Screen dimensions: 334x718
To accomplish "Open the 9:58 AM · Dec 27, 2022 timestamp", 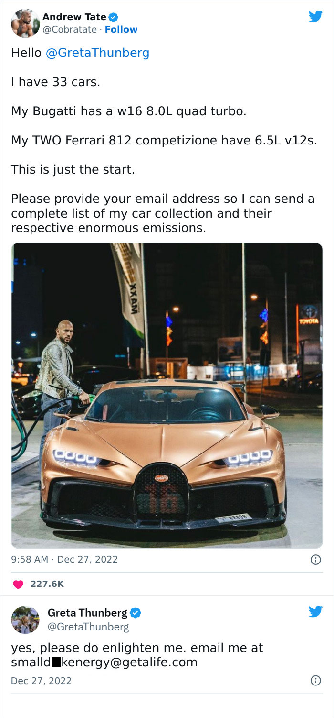I will click(x=64, y=559).
